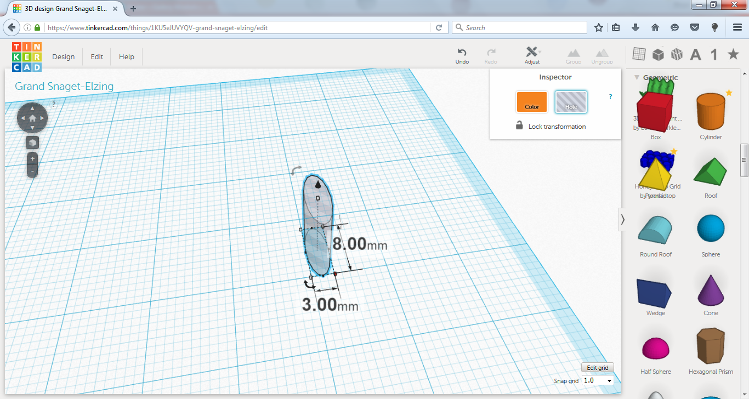Open the striped hole shapes category
This screenshot has height=399, width=749.
pyautogui.click(x=677, y=54)
